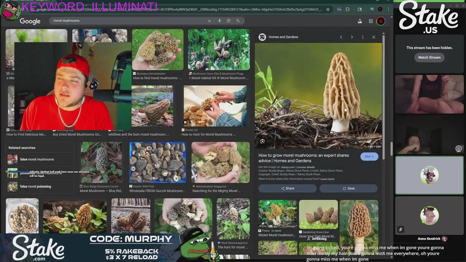Screen dimensions: 466x262
Task: Click the highlighted participant tile in call
Action: pyautogui.click(x=429, y=175)
